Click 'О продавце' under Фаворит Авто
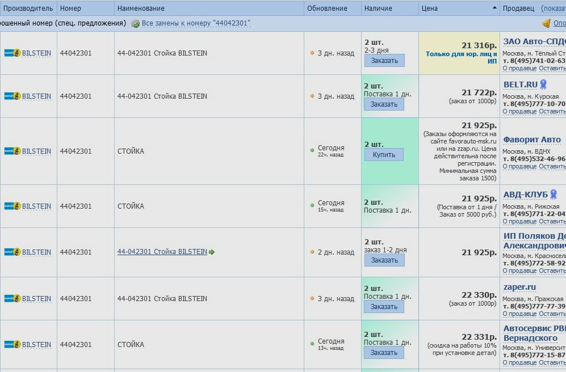 pyautogui.click(x=520, y=167)
